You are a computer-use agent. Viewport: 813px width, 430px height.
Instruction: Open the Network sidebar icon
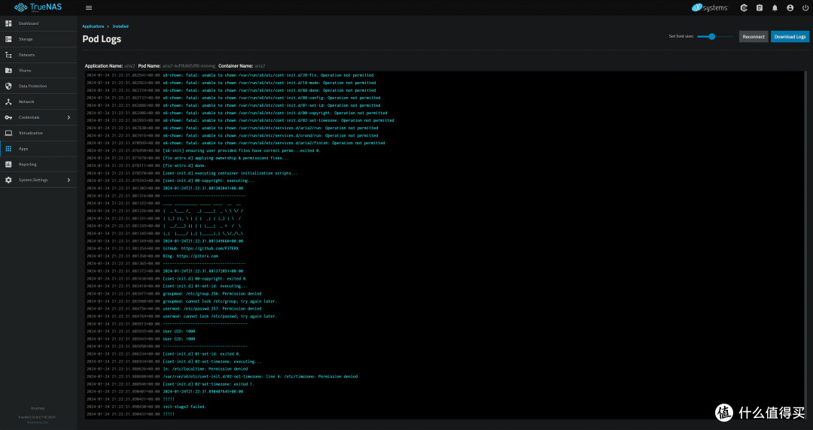tap(8, 101)
